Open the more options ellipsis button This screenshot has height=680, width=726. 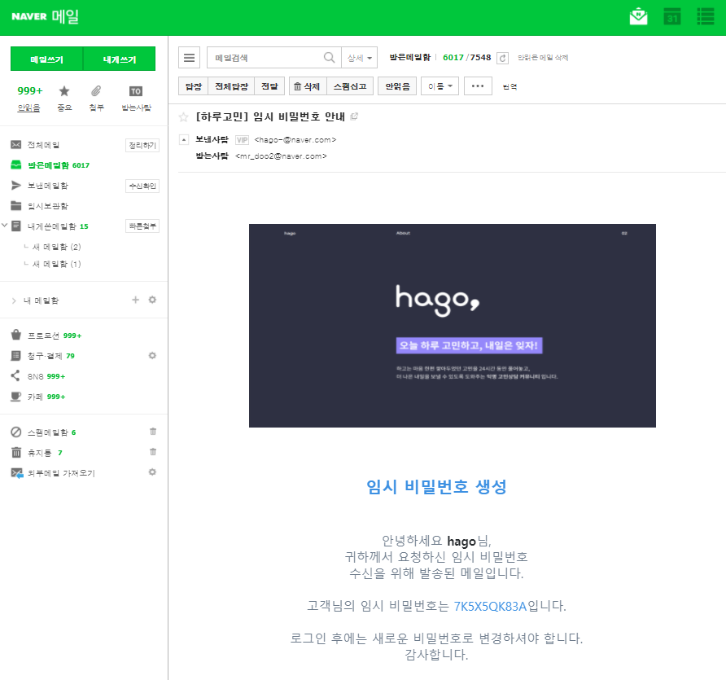click(x=478, y=86)
